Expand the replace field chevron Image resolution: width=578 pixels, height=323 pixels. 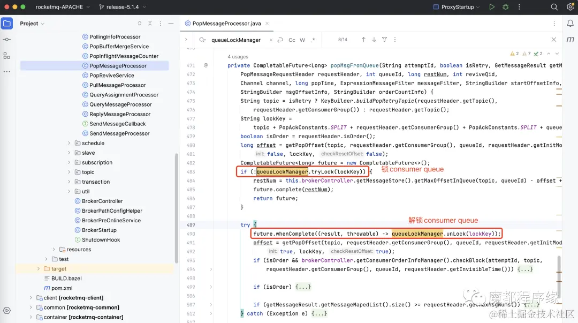(x=186, y=40)
